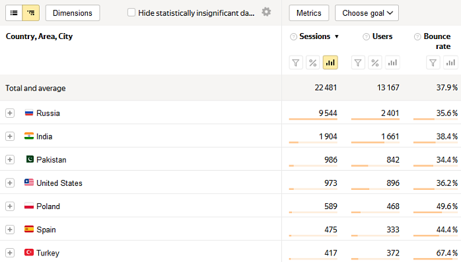Select tree list view icon
This screenshot has height=262, width=461.
(31, 13)
